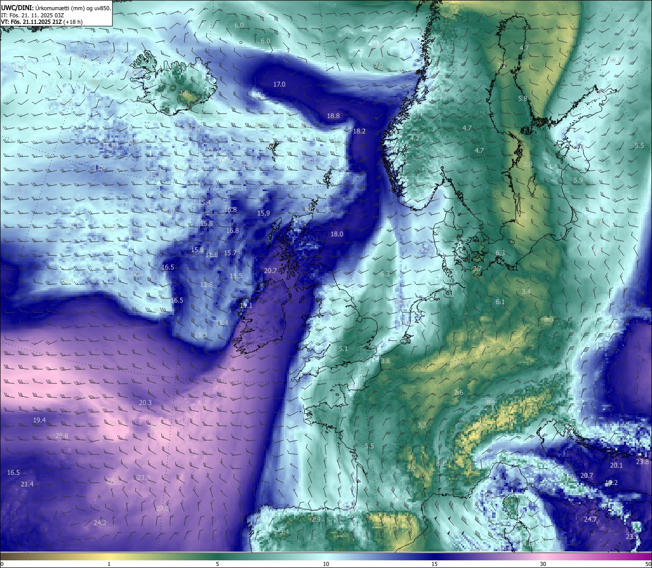Click the 15.7 value label
652x568 pixels.
pyautogui.click(x=230, y=253)
